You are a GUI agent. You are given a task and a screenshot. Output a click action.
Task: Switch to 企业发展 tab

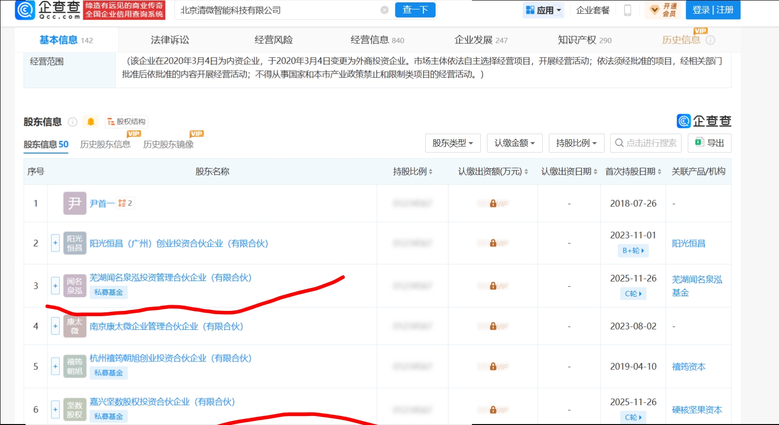click(x=481, y=40)
